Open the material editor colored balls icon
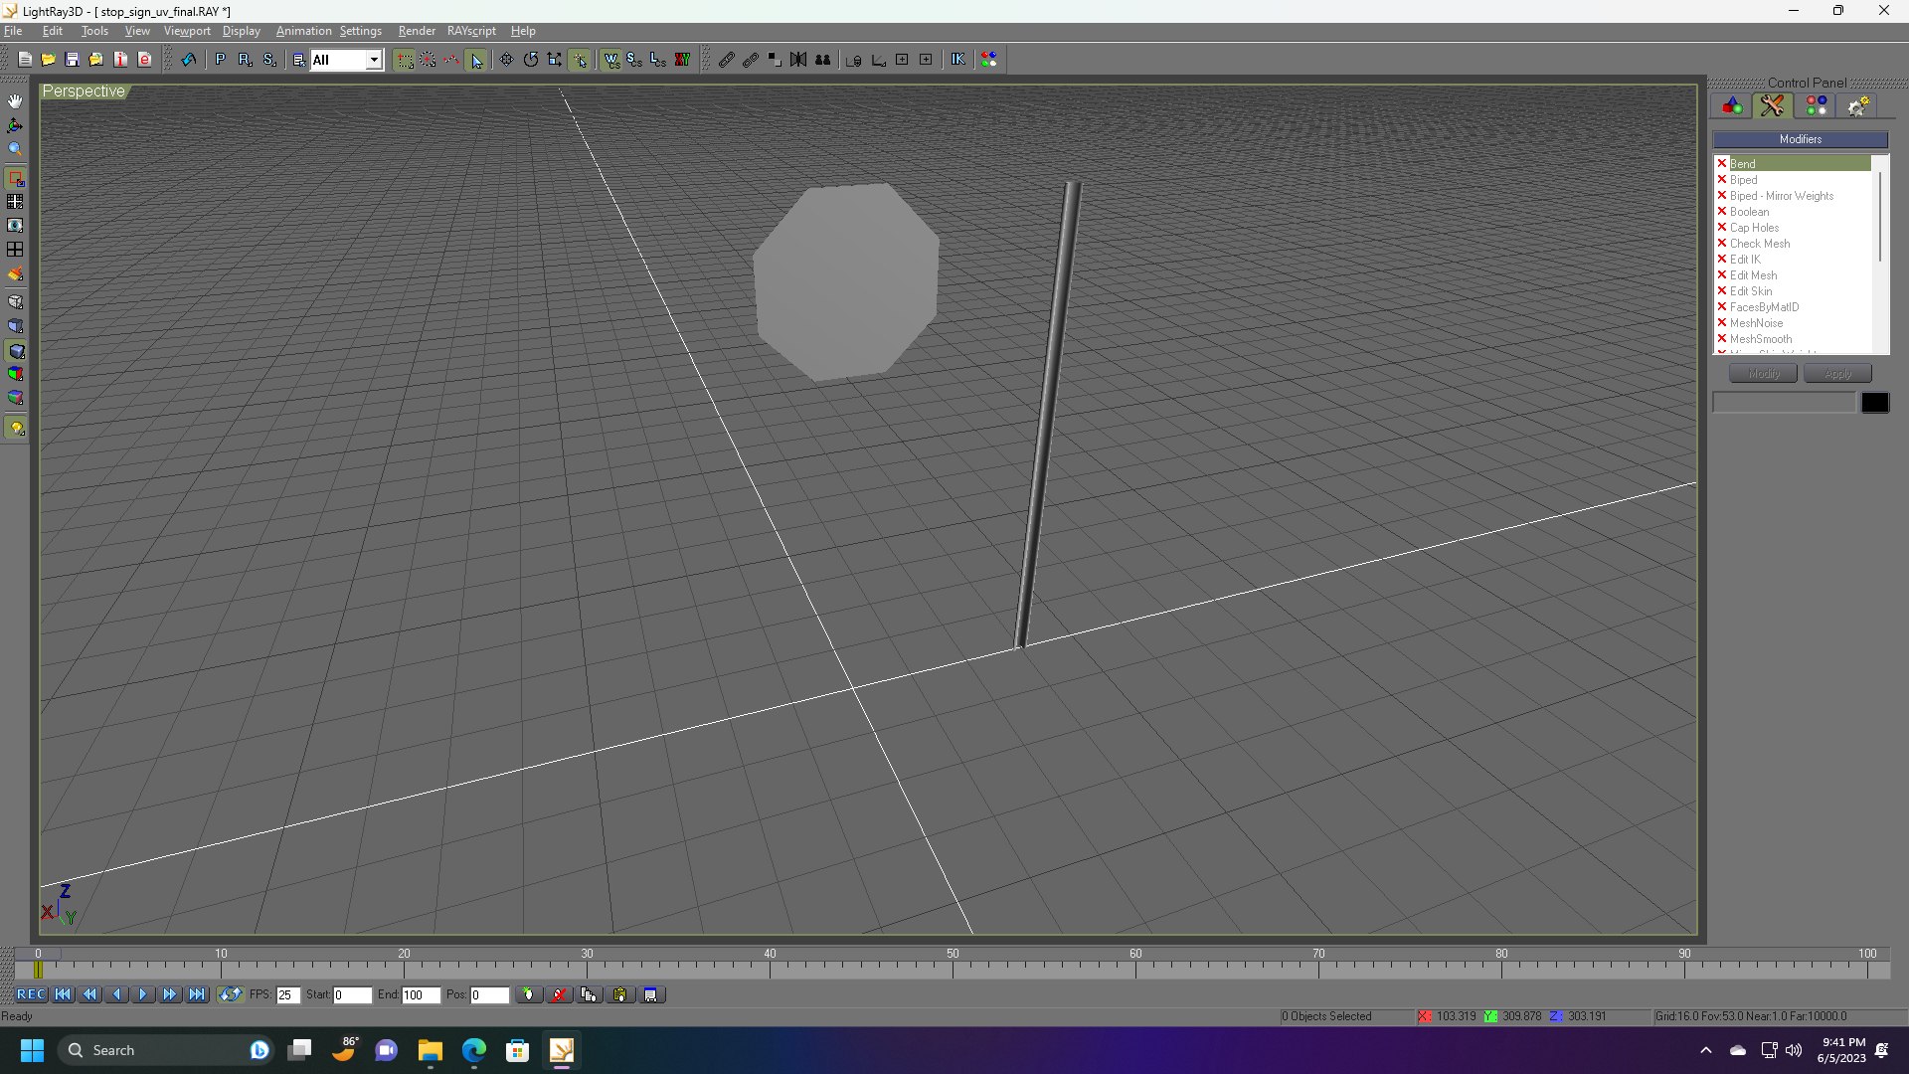 click(989, 60)
